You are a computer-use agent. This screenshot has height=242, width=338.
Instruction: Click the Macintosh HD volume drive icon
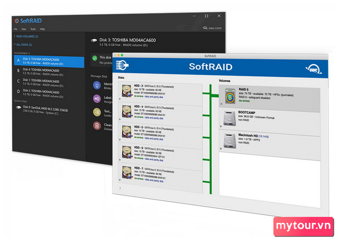230,141
